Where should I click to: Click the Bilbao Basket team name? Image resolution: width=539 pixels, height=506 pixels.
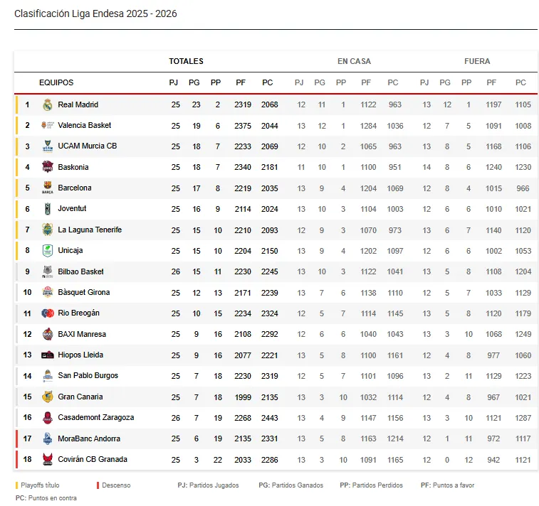coord(80,271)
